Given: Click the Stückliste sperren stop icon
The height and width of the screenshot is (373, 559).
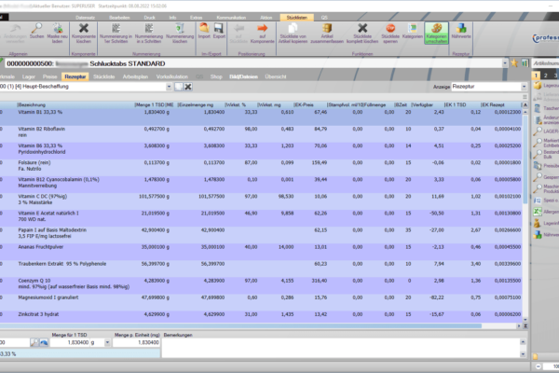Looking at the screenshot, I should point(390,28).
